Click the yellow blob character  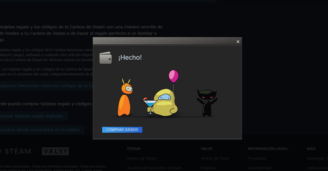point(165,102)
